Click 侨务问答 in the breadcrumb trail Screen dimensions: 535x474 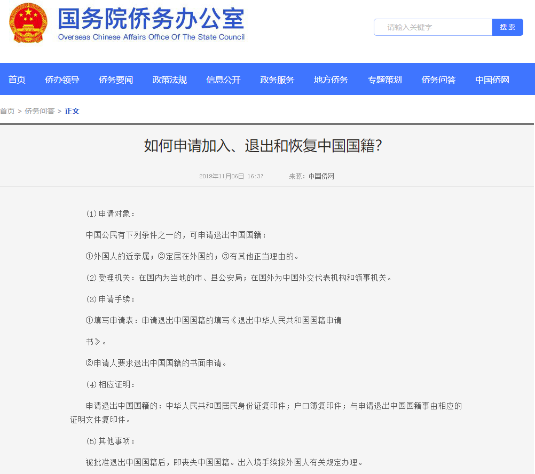tap(40, 111)
